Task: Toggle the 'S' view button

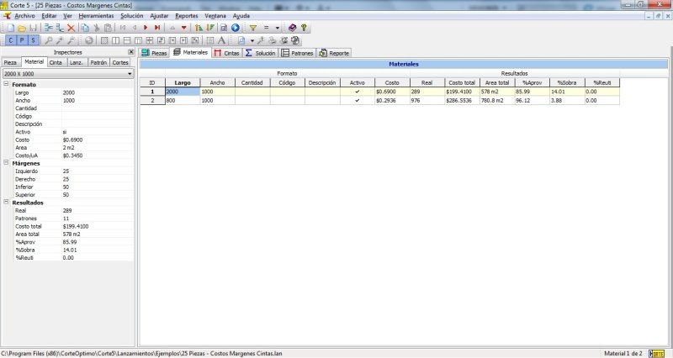Action: [33, 39]
